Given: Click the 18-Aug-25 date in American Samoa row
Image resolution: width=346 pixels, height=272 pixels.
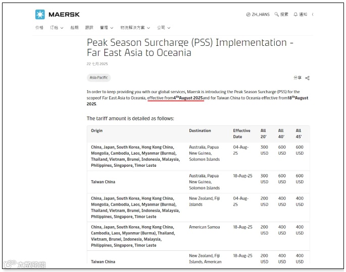Looking at the screenshot, I should pos(242,227).
